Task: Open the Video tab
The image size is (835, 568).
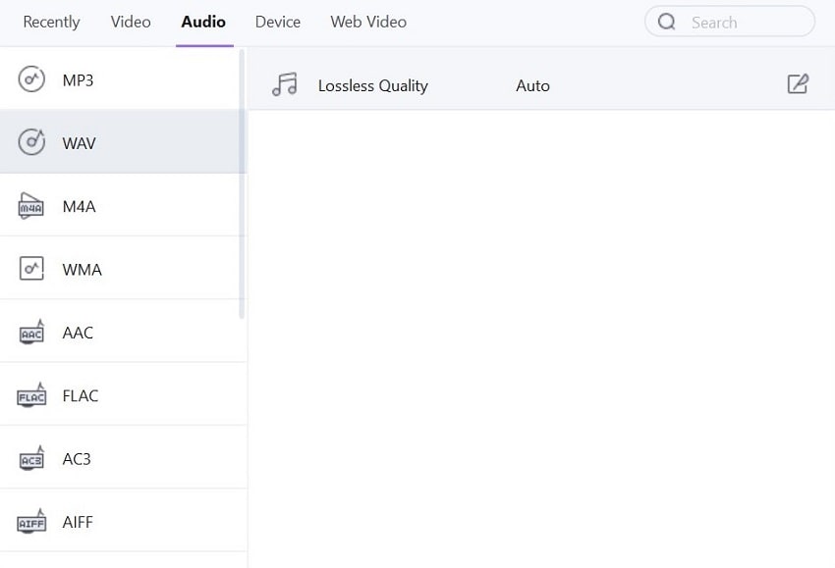Action: [x=131, y=22]
